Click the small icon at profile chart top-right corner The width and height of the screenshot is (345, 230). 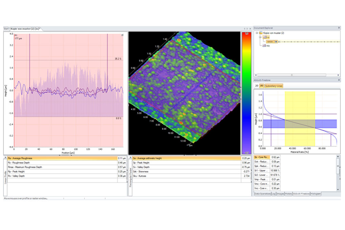coord(122,35)
